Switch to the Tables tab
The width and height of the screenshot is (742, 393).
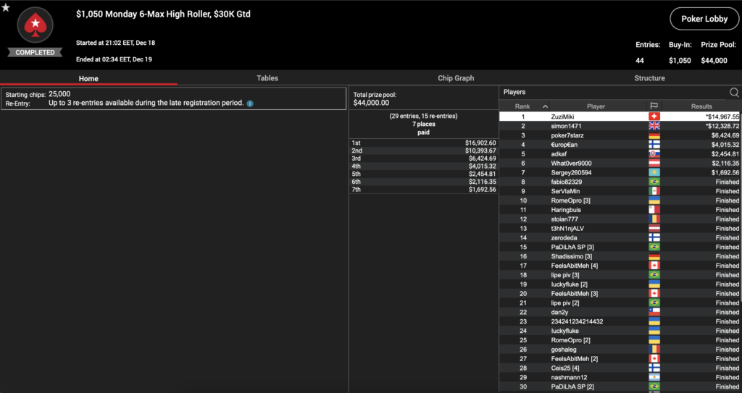pos(267,78)
